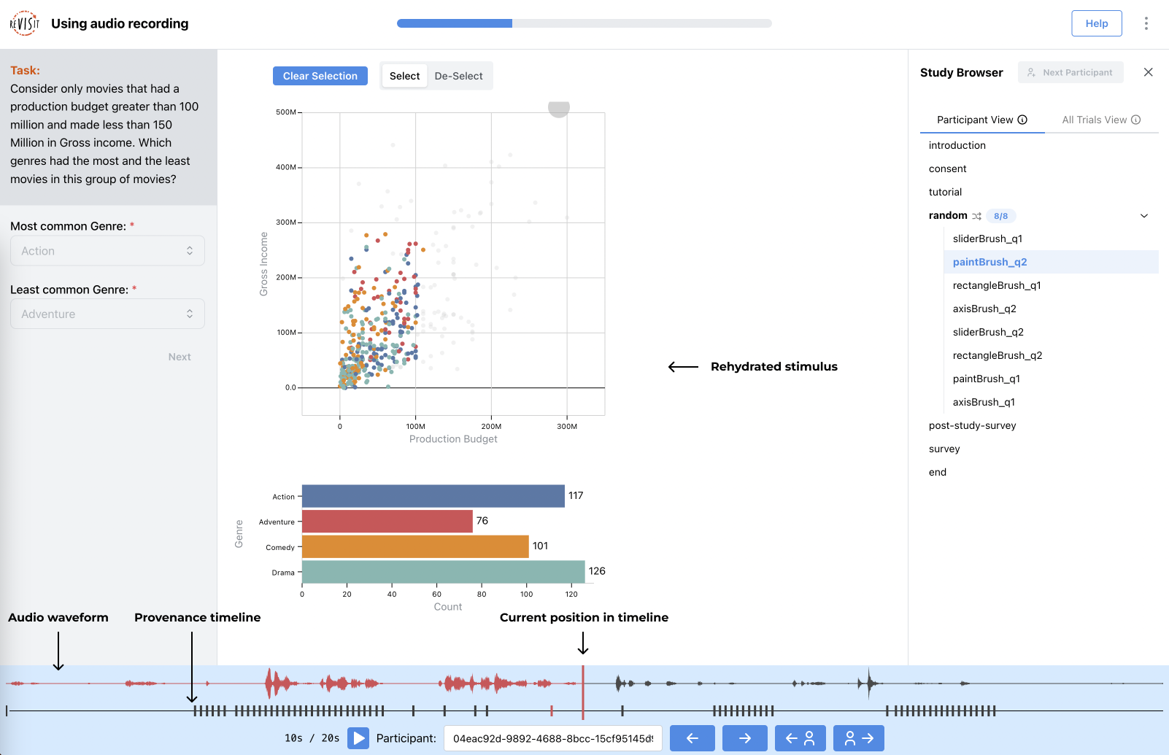Screen dimensions: 1169x755
Task: Collapse the random block chevron
Action: click(1143, 216)
